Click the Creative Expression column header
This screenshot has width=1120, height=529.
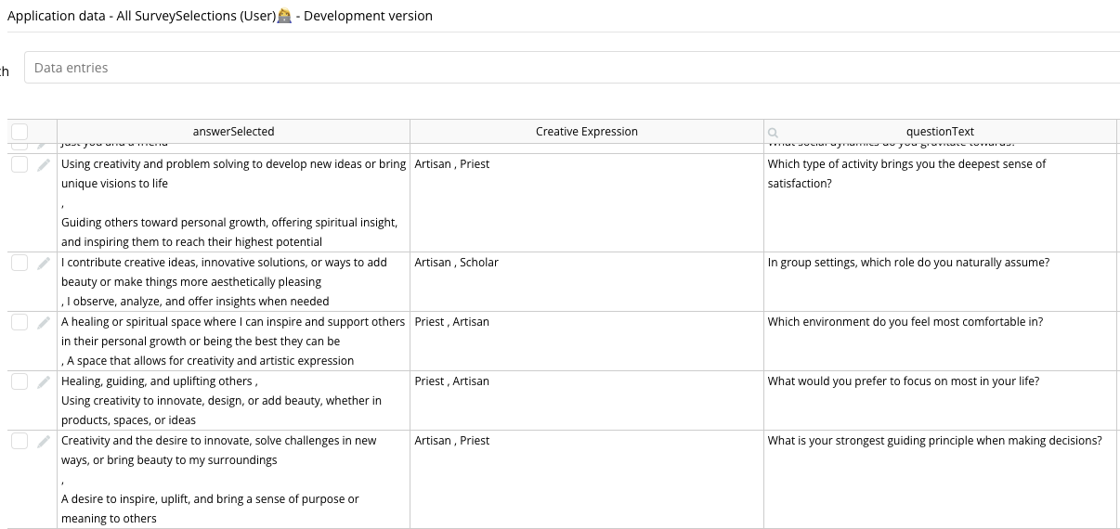586,132
